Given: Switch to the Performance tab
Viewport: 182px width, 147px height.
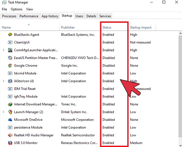Looking at the screenshot, I should 29,16.
